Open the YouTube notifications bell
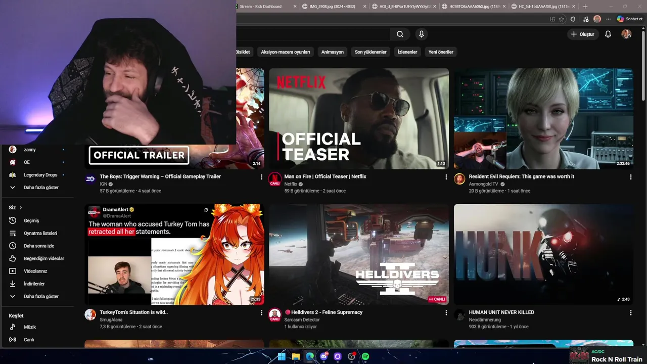This screenshot has width=647, height=364. click(x=608, y=34)
